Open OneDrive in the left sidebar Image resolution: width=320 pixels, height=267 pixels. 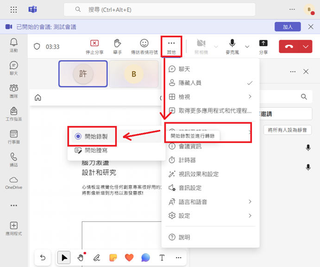coord(14,182)
